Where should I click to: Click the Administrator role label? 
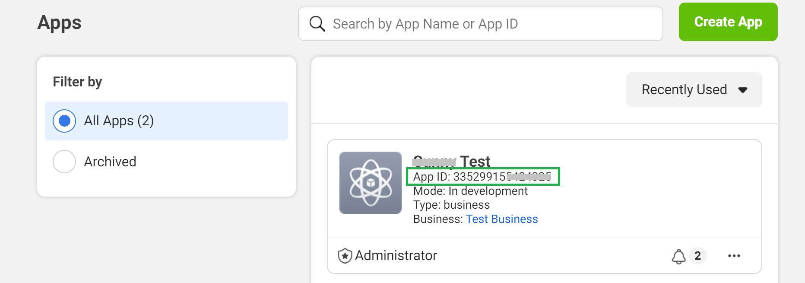coord(396,256)
